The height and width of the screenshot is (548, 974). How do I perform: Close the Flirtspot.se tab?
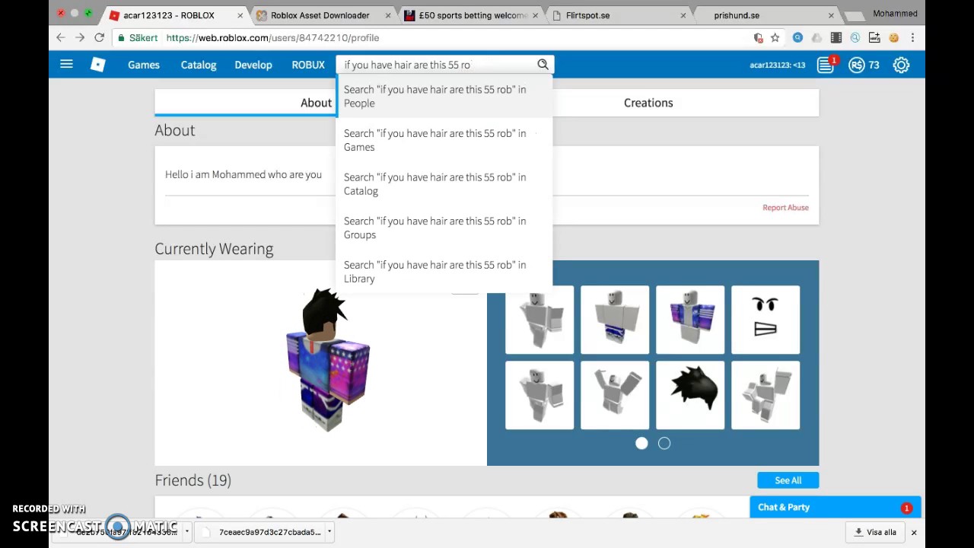click(683, 15)
